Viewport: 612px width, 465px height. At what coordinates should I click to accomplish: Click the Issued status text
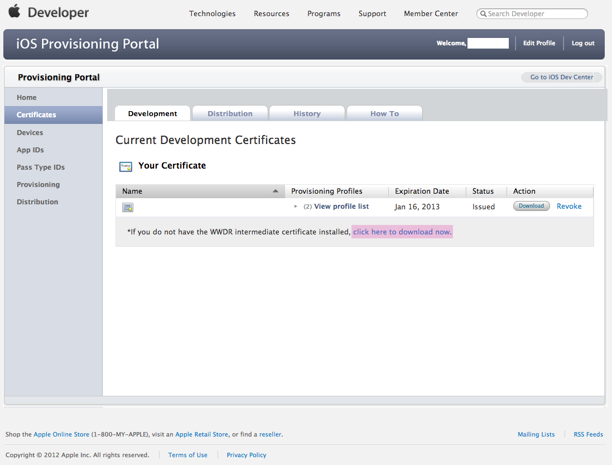(484, 207)
